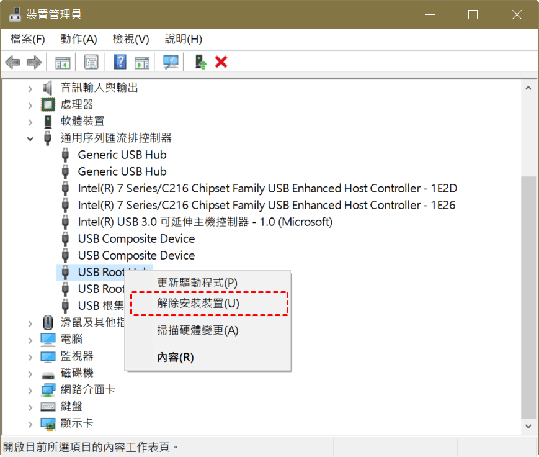Open the 檢視(V) menu
Viewport: 539px width, 457px height.
[130, 38]
